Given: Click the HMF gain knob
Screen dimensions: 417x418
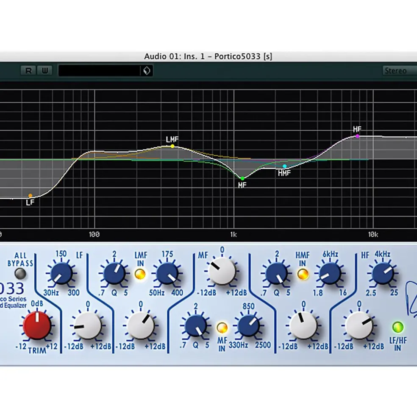Looking at the screenshot, I should click(x=303, y=326).
